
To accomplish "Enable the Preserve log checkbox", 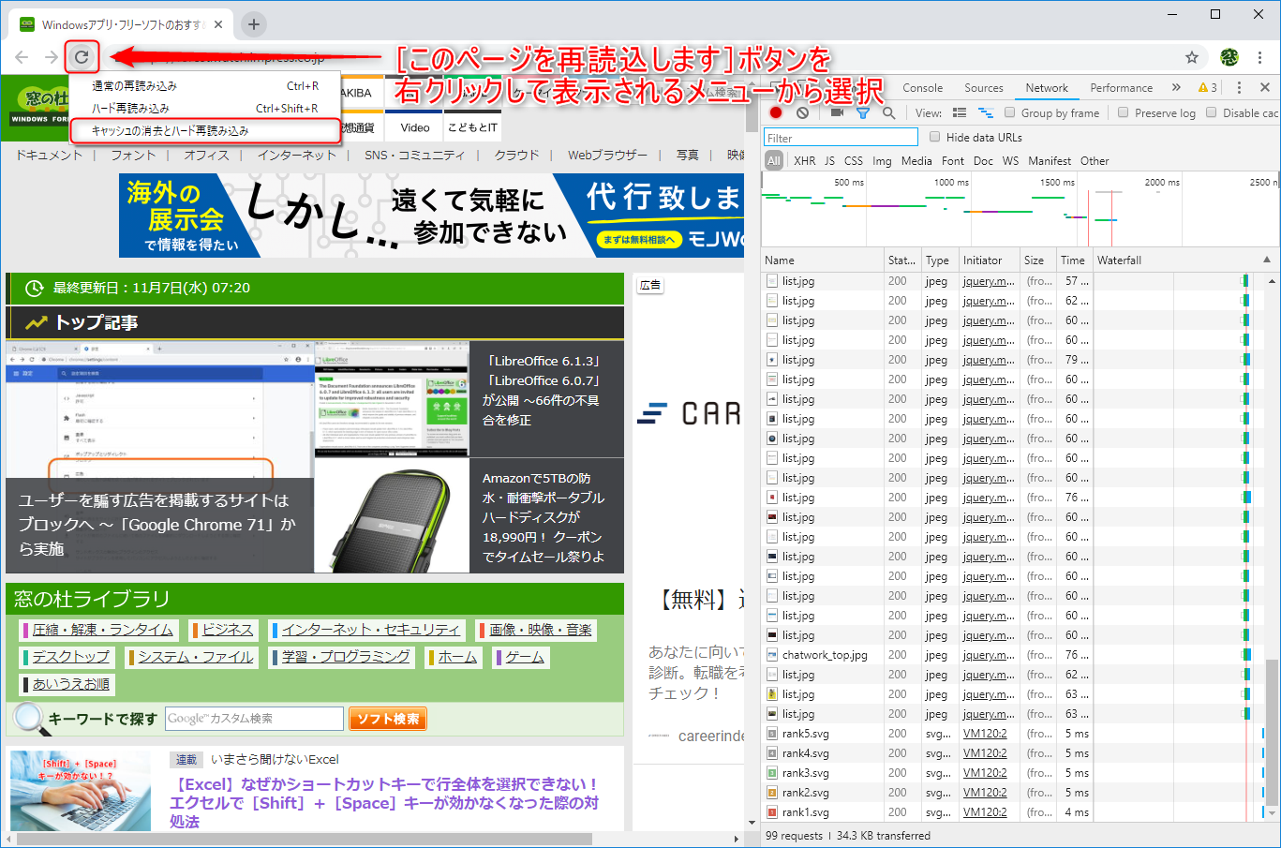I will coord(1123,112).
